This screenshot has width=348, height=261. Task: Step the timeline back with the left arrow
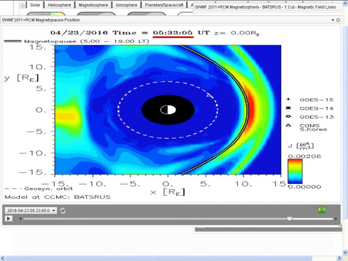click(x=21, y=219)
